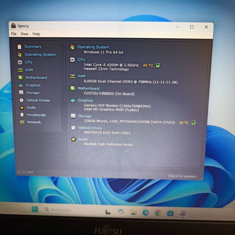Viewport: 235px width, 235px height.
Task: Click the Network icon in sidebar
Action: pos(22,122)
